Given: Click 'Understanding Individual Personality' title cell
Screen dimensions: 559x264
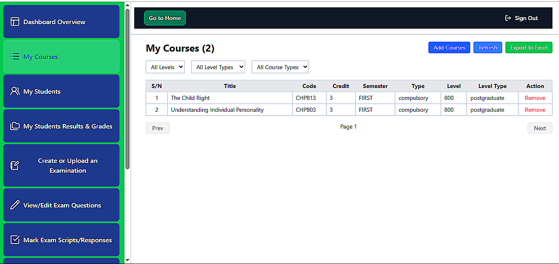Looking at the screenshot, I should [230, 110].
